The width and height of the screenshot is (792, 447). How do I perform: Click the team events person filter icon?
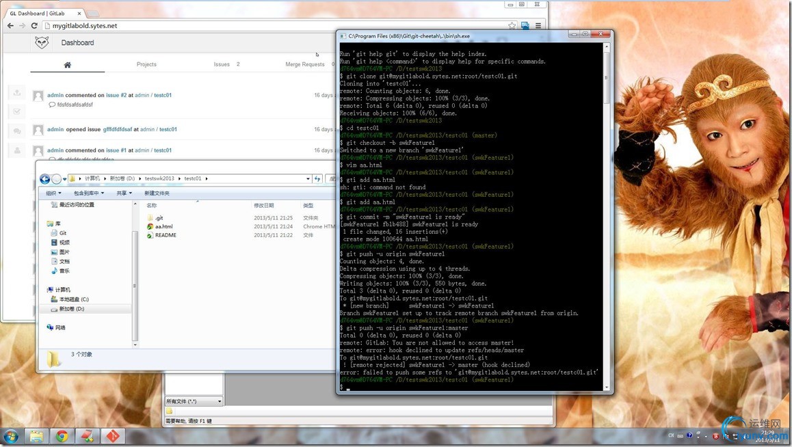pos(16,150)
